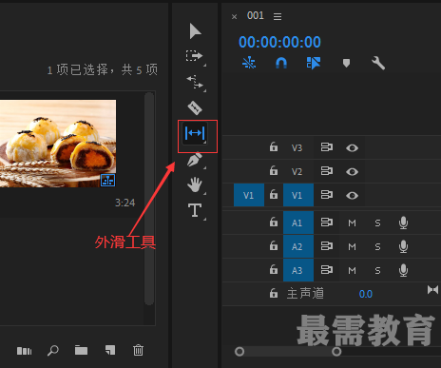Toggle lock on master audio track
Image resolution: width=441 pixels, height=368 pixels.
tap(274, 294)
